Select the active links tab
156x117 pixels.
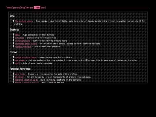coord(37,8)
